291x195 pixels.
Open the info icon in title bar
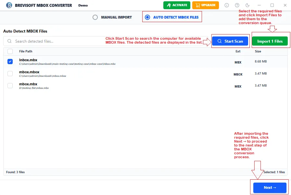(x=227, y=5)
